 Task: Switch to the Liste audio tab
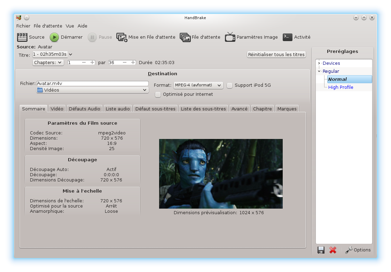click(118, 109)
